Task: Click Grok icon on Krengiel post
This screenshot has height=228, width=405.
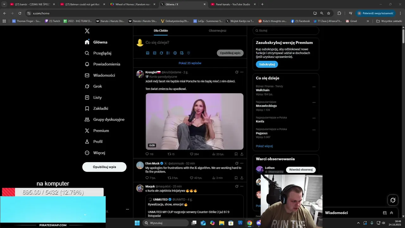Action: click(x=237, y=72)
